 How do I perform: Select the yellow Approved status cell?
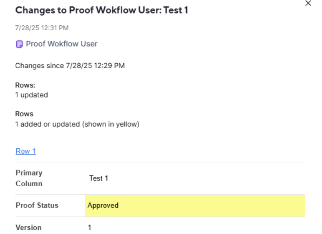point(195,205)
